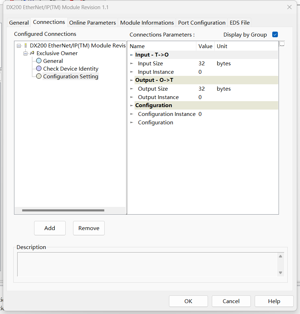This screenshot has height=314, width=300.
Task: Click the horizontal scrollbar in connections tree
Action: coord(63,210)
